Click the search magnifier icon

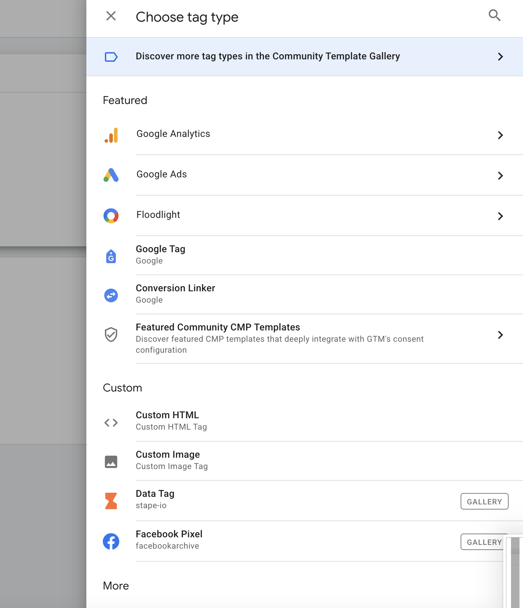pyautogui.click(x=494, y=15)
